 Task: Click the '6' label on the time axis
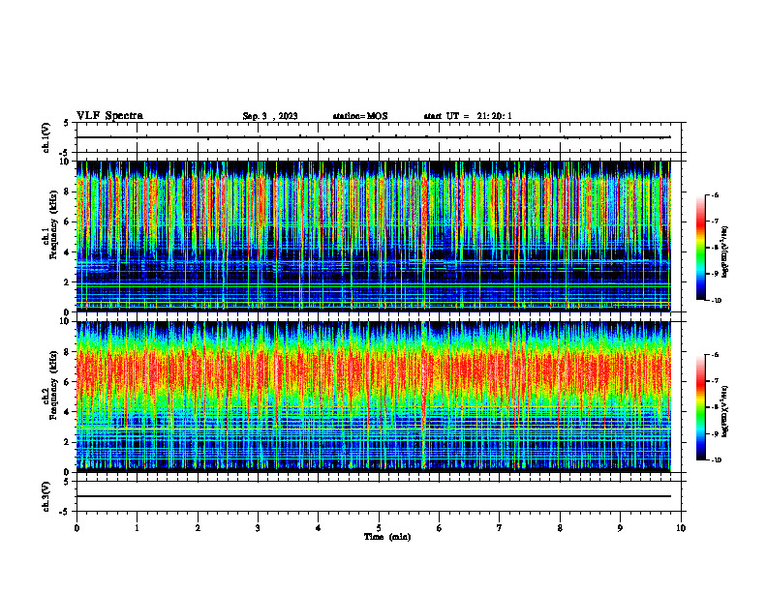[440, 528]
